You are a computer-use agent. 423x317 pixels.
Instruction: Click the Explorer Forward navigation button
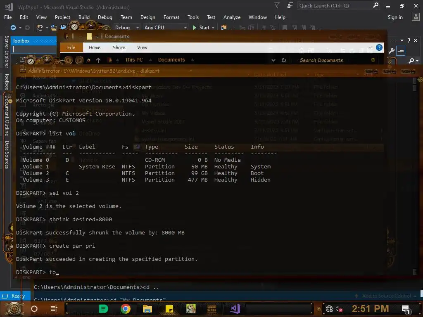[79, 60]
